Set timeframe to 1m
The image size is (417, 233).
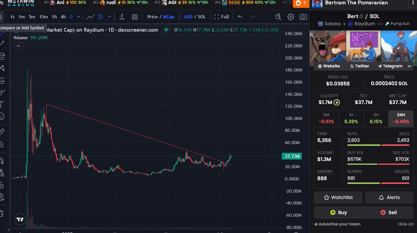coord(22,17)
